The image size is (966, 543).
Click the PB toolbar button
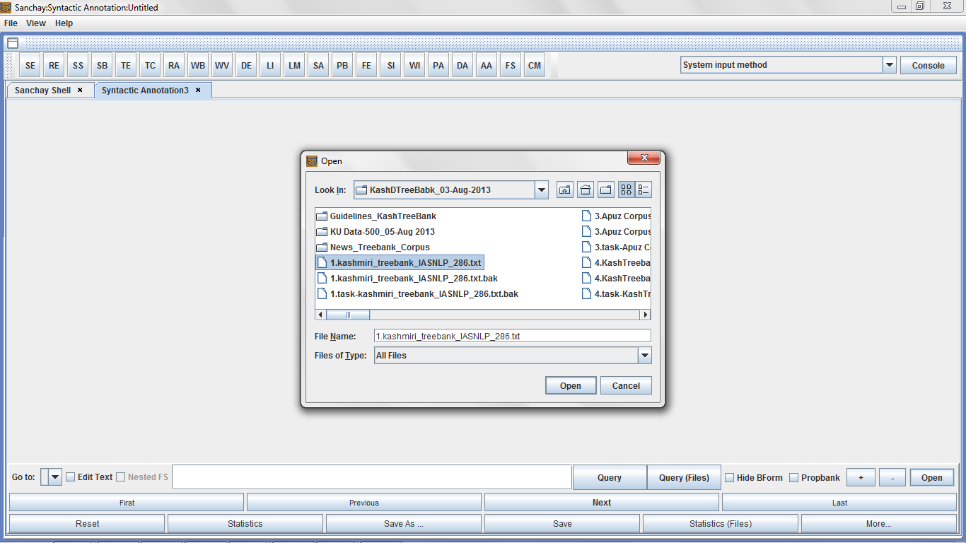click(x=342, y=66)
